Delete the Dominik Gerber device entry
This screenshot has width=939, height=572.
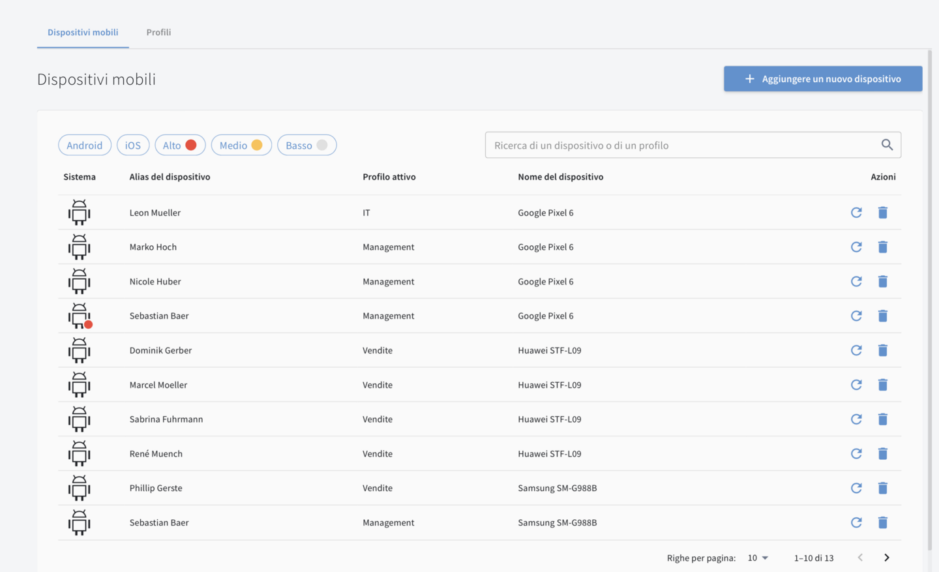pos(882,350)
